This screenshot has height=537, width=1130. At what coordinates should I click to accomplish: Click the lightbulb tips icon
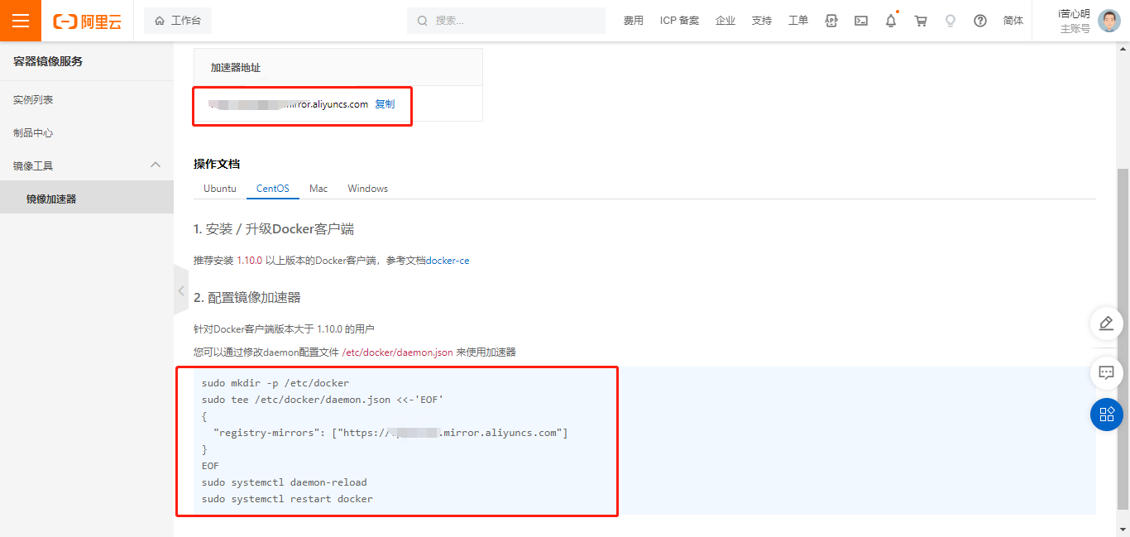coord(950,21)
